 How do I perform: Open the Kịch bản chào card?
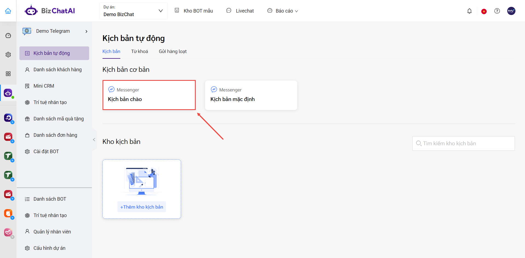pos(149,95)
